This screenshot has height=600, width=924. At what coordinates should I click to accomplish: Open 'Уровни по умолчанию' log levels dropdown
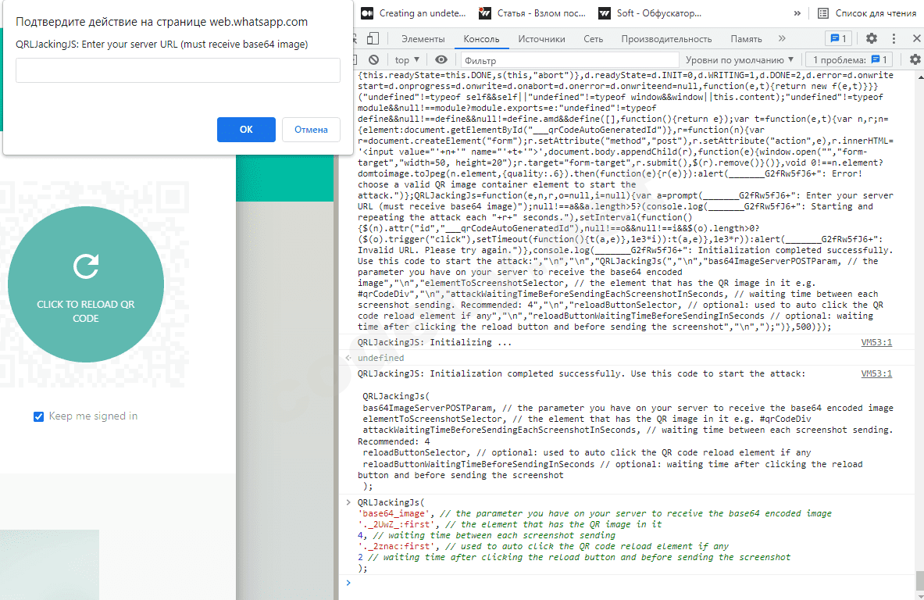pos(740,59)
